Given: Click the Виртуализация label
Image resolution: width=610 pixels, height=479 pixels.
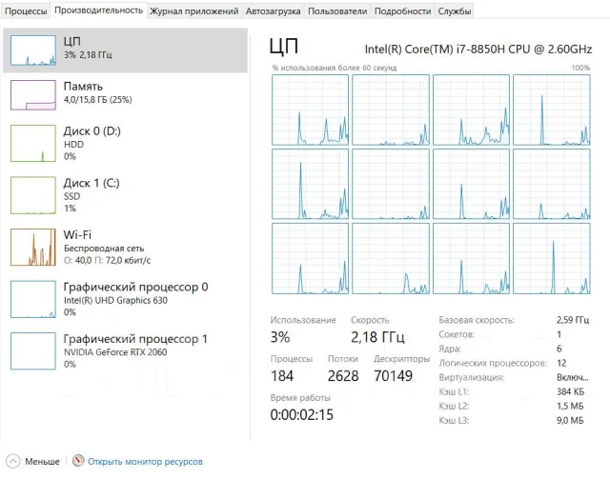Looking at the screenshot, I should click(472, 377).
